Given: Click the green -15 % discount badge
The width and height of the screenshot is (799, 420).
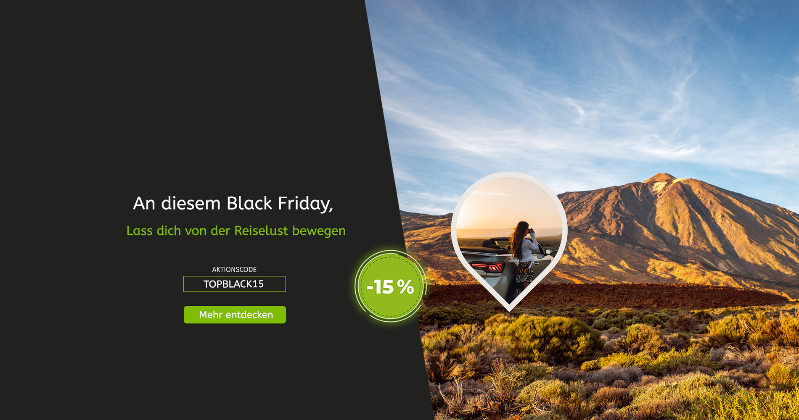Looking at the screenshot, I should coord(390,286).
